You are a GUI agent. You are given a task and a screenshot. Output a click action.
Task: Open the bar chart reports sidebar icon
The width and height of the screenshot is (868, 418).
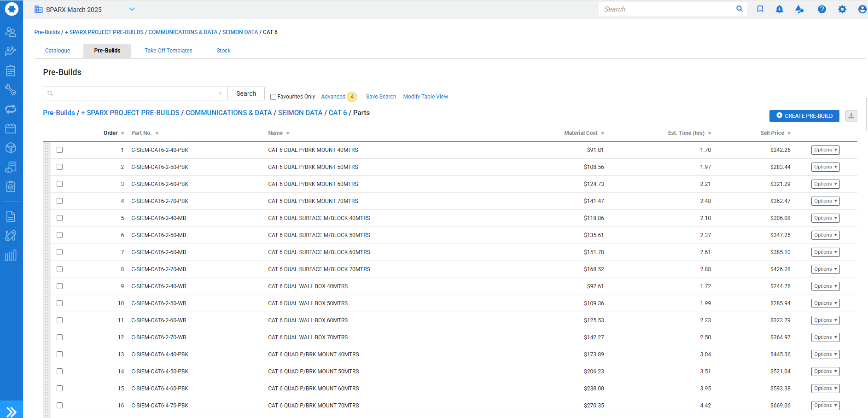11,255
